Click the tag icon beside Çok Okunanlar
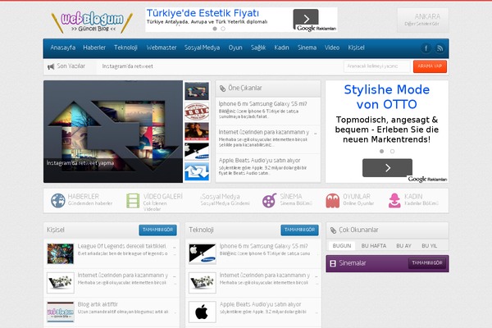 tap(333, 230)
